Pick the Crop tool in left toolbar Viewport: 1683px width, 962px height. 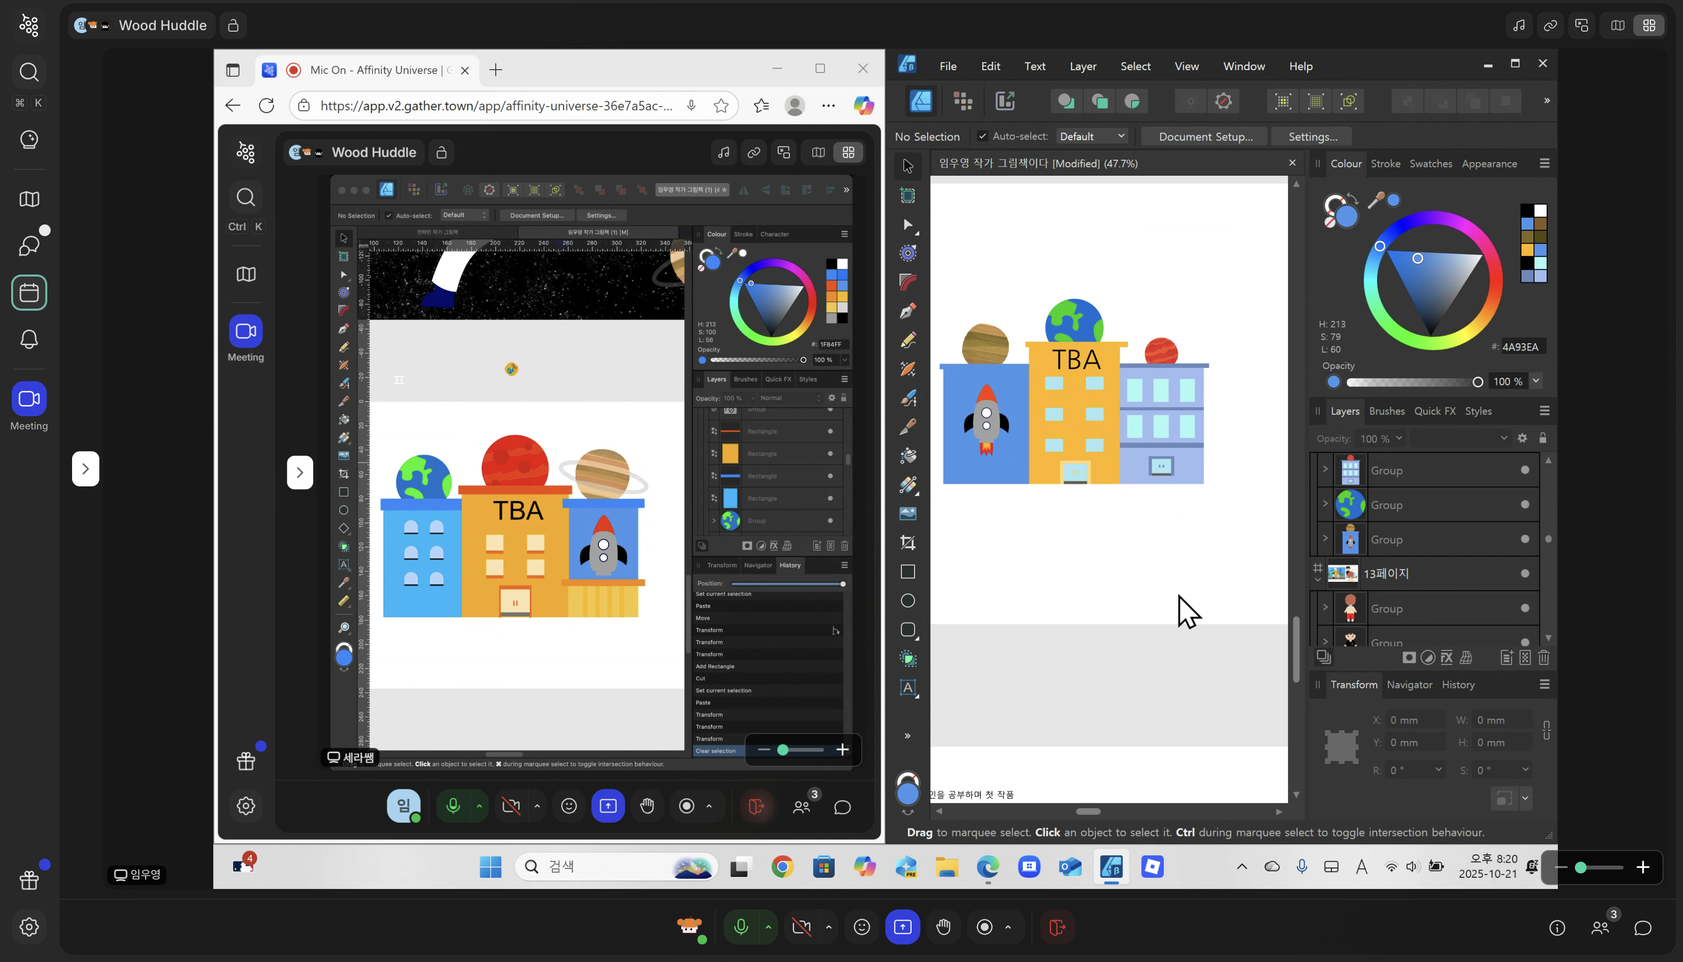pos(908,543)
